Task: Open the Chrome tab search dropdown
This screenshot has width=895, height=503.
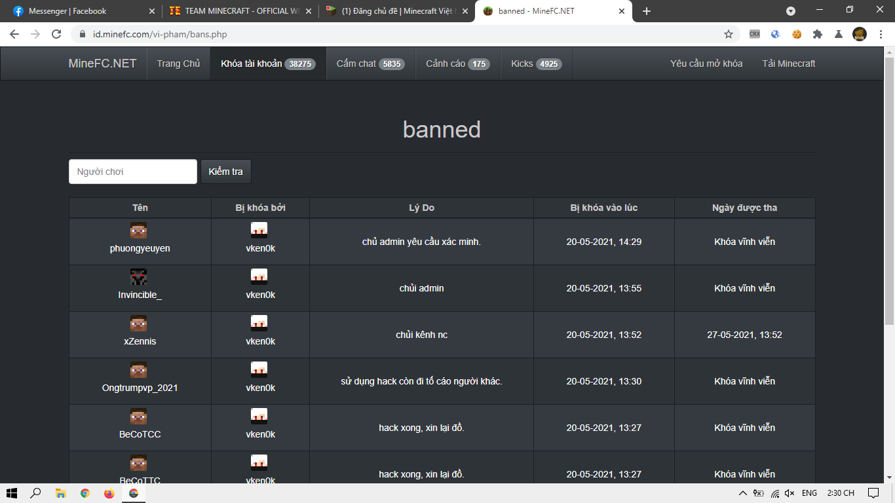Action: click(791, 11)
